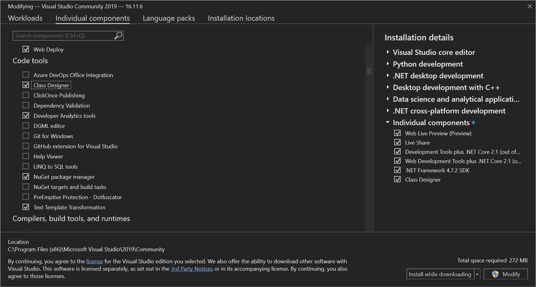Uncheck NuGet package manager
Screen dimensions: 536x287
coord(26,176)
